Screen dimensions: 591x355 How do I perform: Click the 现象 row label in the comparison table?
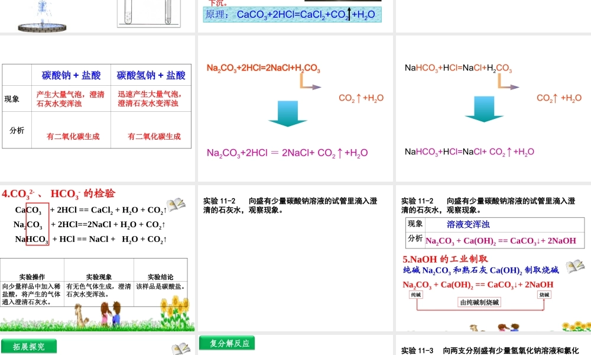[12, 99]
